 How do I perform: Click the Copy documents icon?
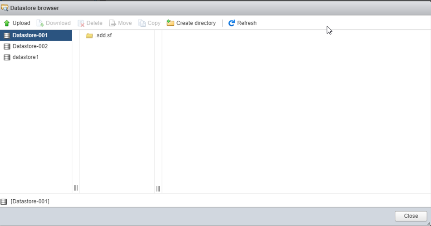(x=142, y=23)
